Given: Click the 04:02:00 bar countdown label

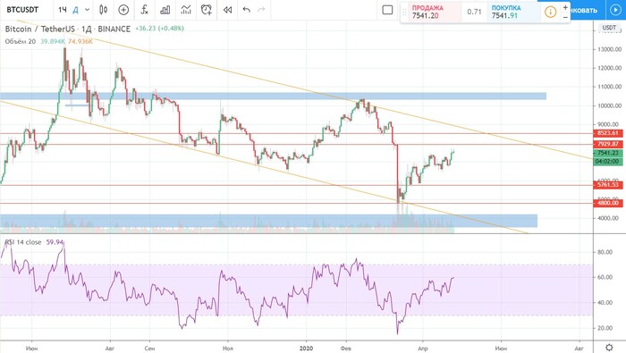Looking at the screenshot, I should point(607,162).
